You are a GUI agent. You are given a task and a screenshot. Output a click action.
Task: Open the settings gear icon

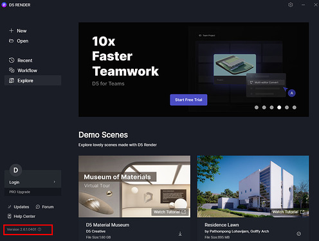click(x=291, y=4)
